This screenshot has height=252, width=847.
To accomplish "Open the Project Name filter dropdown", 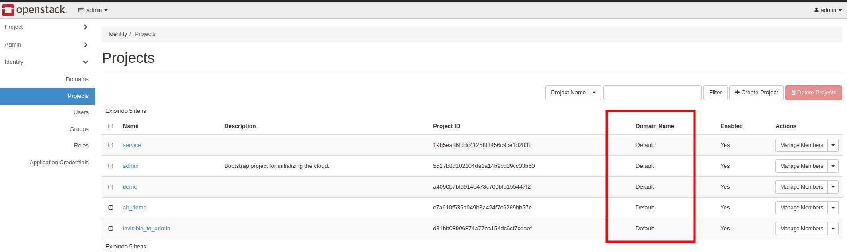I will [x=573, y=93].
